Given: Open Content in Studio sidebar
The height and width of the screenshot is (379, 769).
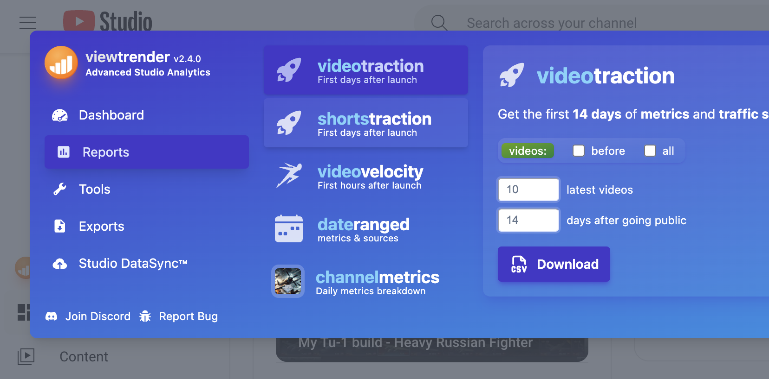Looking at the screenshot, I should (x=84, y=357).
